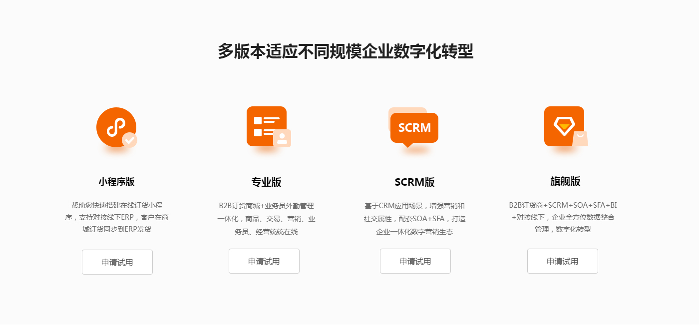The image size is (699, 325).
Task: Click the 旗舰版 diamond icon
Action: tap(564, 126)
